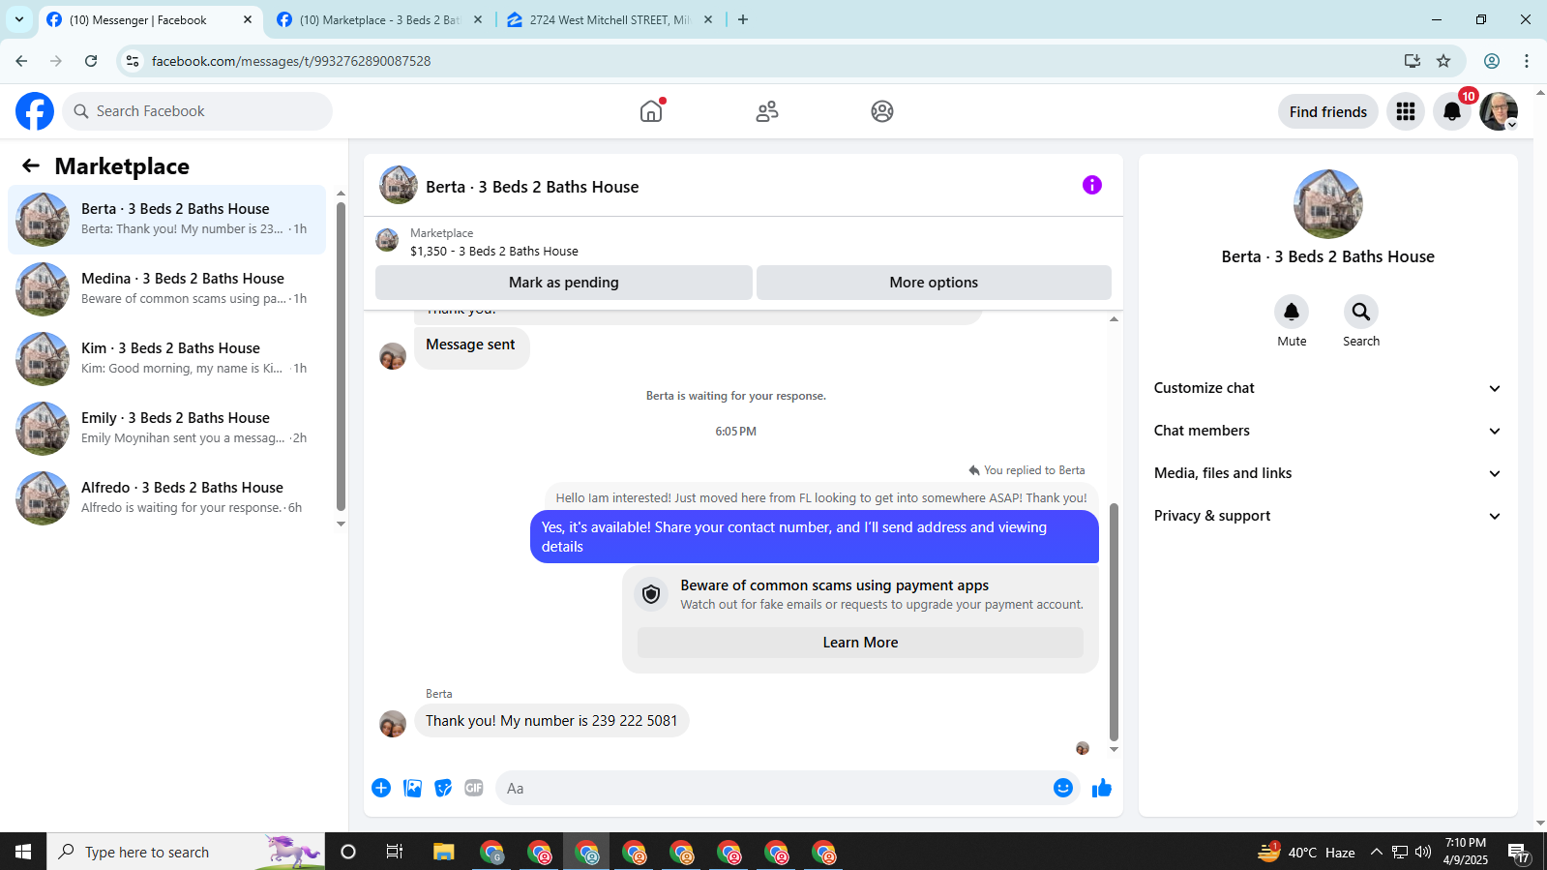Select the phone number message from Berta
The width and height of the screenshot is (1547, 870).
[x=551, y=721]
